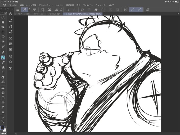This screenshot has width=180, height=135.
Task: Open the レイヤー menu
Action: pos(59,5)
